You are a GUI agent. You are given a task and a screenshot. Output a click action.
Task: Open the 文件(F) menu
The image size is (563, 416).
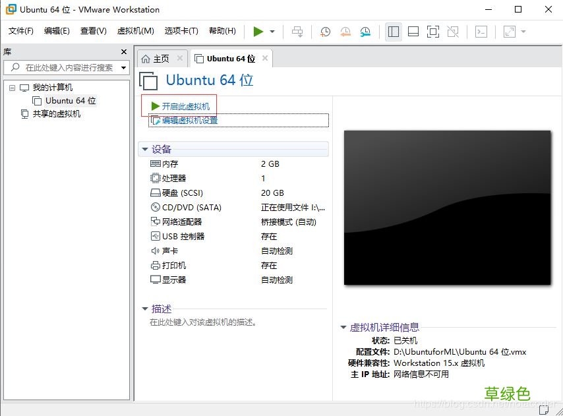[x=21, y=31]
